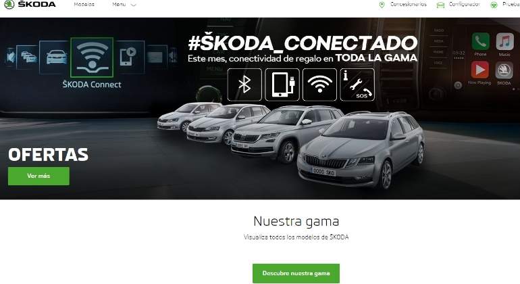Click the Descubre nuestra gama button
520x284 pixels.
[296, 273]
